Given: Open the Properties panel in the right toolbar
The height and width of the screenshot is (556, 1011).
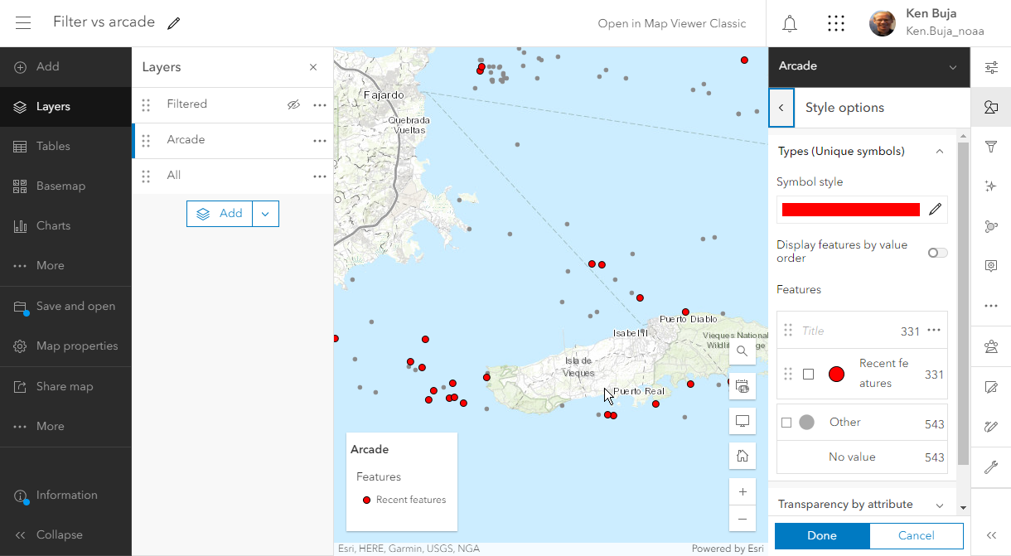Looking at the screenshot, I should tap(991, 67).
